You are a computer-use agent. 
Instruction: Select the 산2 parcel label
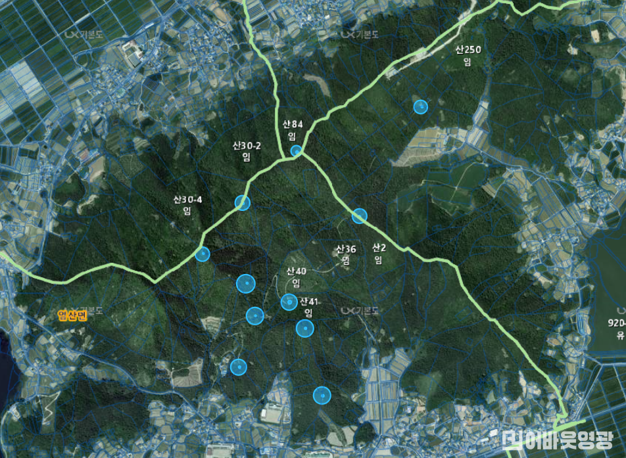(378, 248)
